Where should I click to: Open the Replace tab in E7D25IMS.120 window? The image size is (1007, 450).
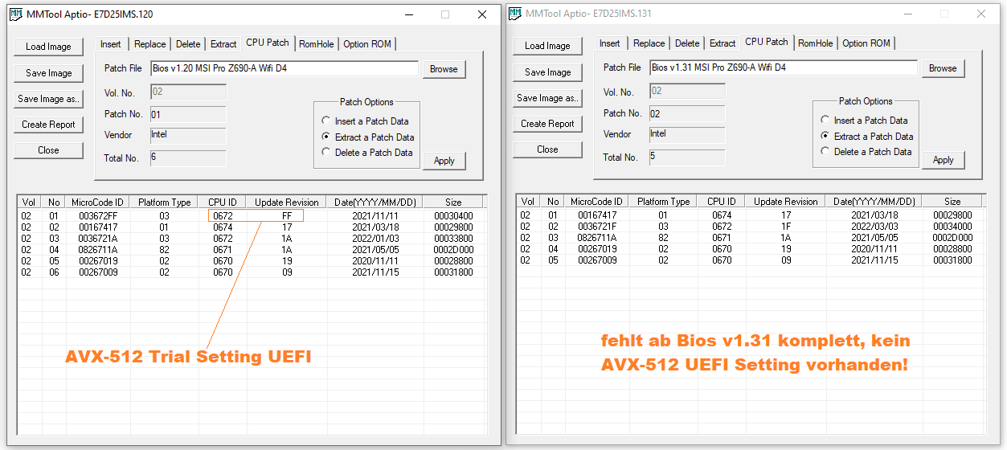click(150, 44)
